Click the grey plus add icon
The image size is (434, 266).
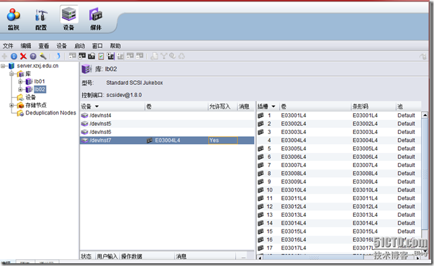click(x=5, y=57)
